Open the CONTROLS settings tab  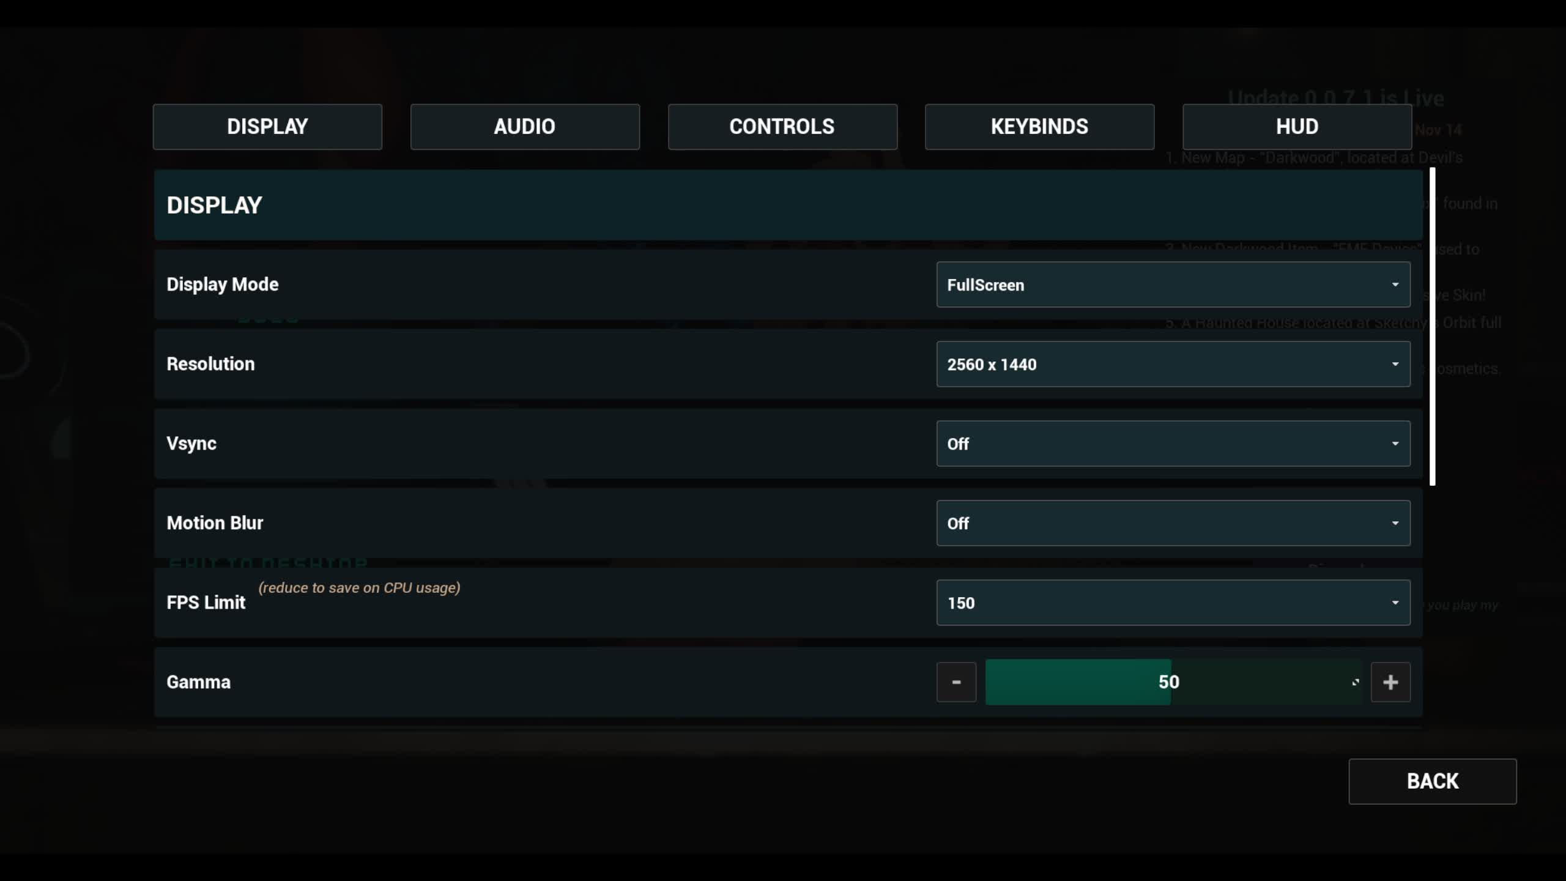point(782,126)
